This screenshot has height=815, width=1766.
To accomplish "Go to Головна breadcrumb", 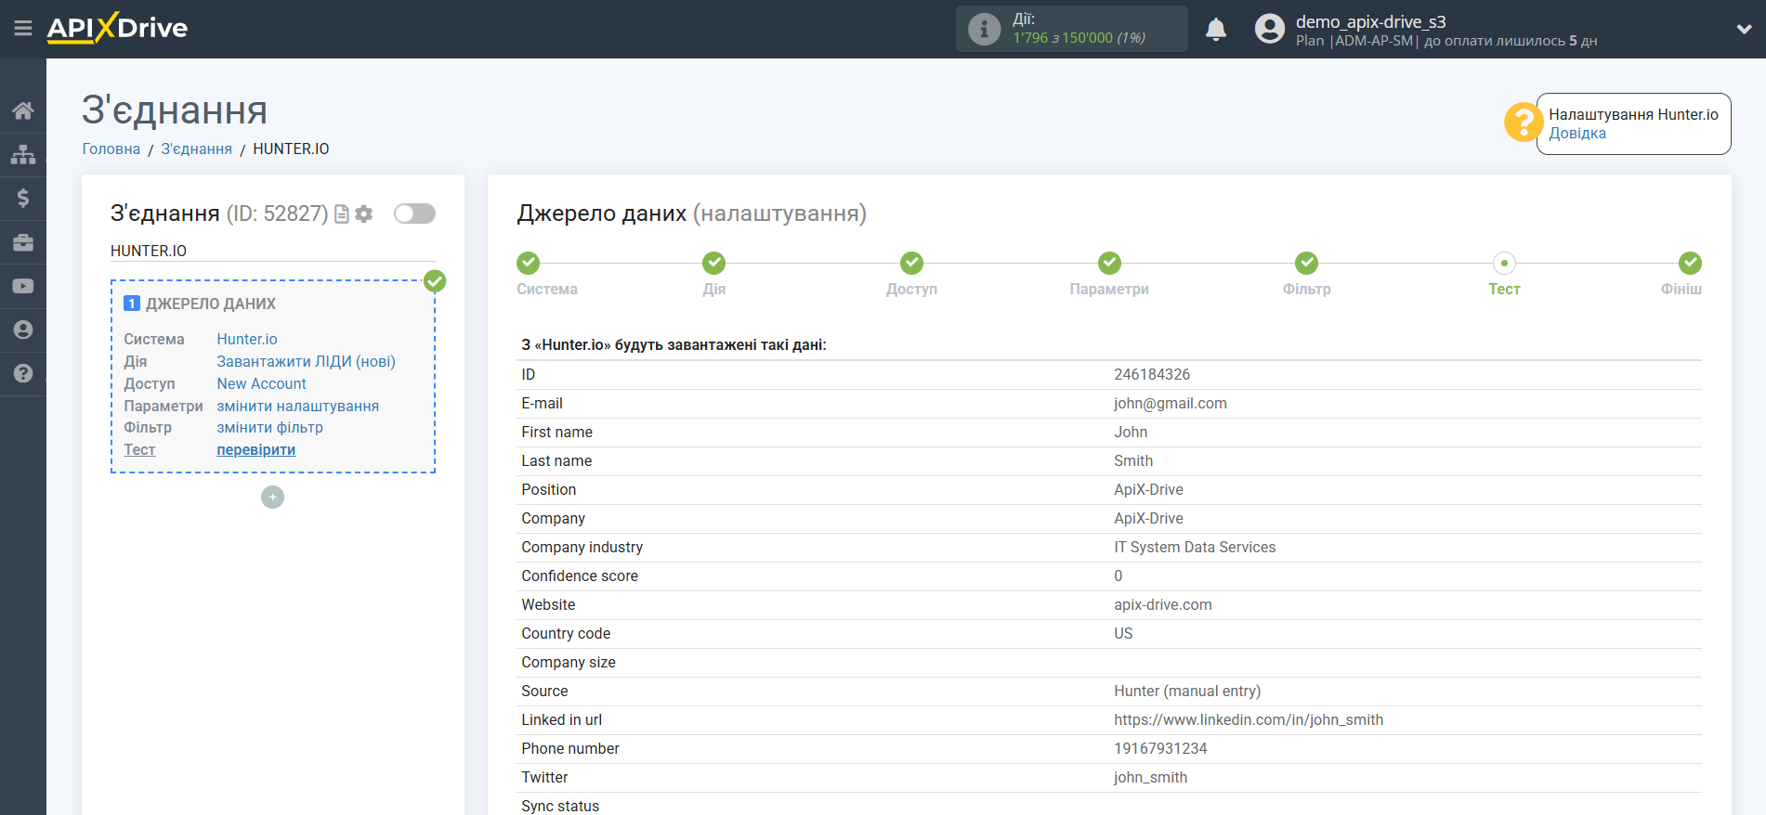I will point(111,149).
